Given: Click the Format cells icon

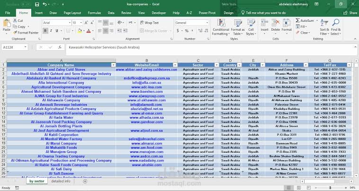Looking at the screenshot, I should click(287, 23).
